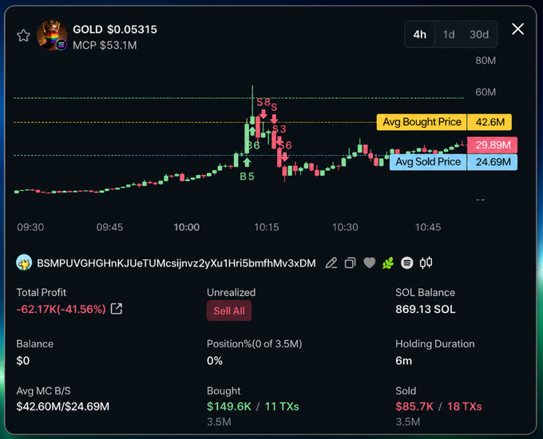Click the $149.6K bought amount
The height and width of the screenshot is (439, 543).
click(229, 406)
